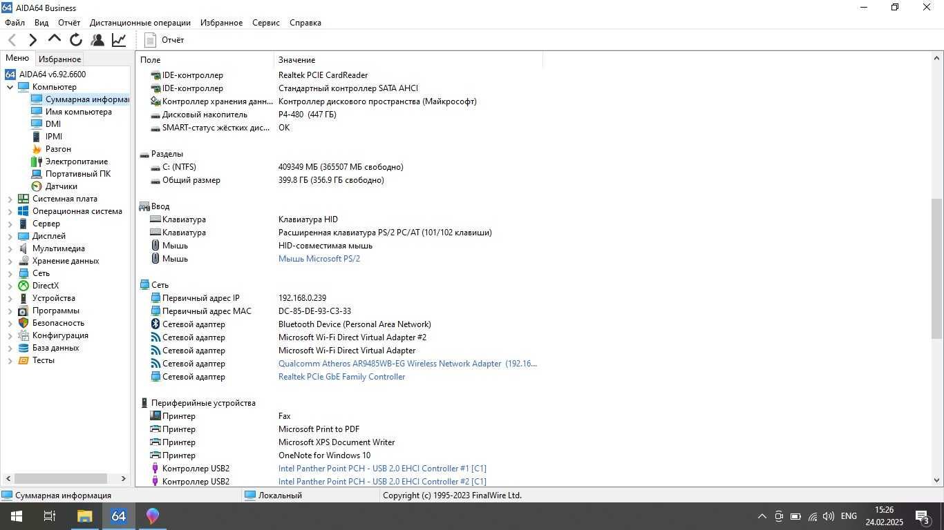Expand the Операционная система node
944x530 pixels.
click(10, 211)
